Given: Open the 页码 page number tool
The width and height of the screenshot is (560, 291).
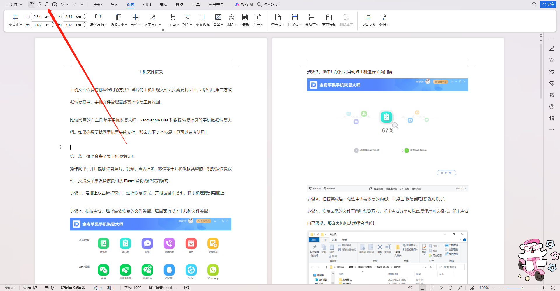Looking at the screenshot, I should (384, 20).
